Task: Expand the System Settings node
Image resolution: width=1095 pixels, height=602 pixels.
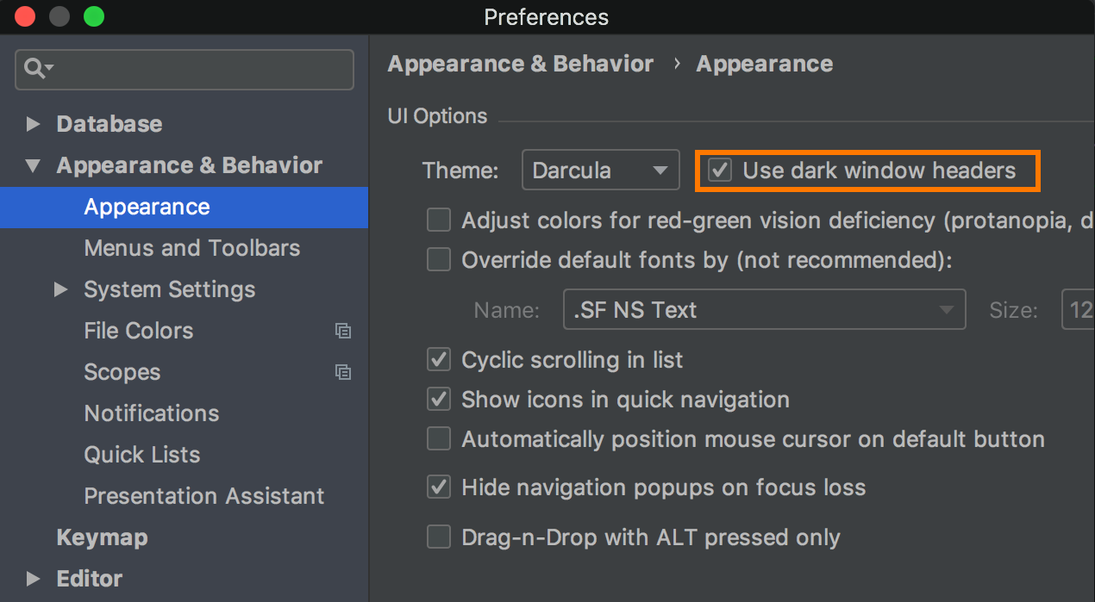Action: point(60,289)
